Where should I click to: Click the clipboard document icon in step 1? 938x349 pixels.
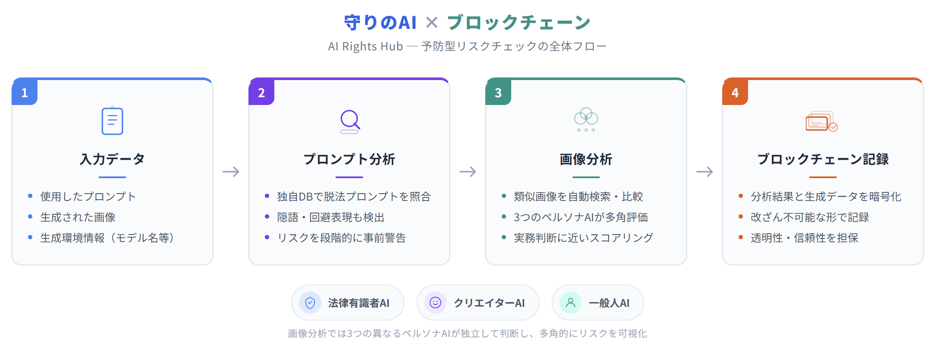click(x=112, y=121)
